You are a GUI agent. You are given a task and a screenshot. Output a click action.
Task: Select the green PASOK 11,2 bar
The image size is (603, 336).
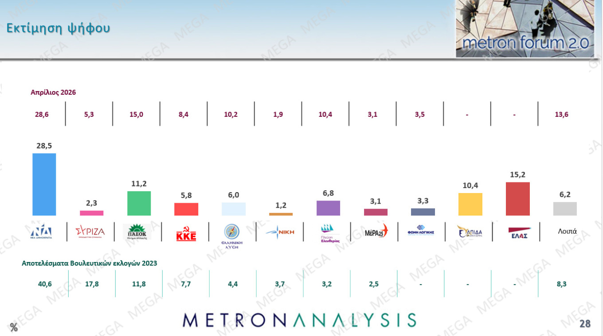(139, 203)
